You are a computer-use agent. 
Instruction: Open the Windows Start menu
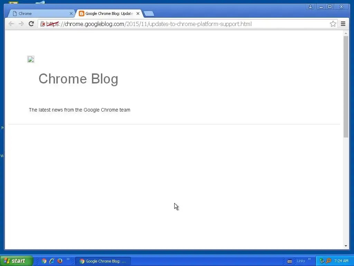click(x=16, y=261)
